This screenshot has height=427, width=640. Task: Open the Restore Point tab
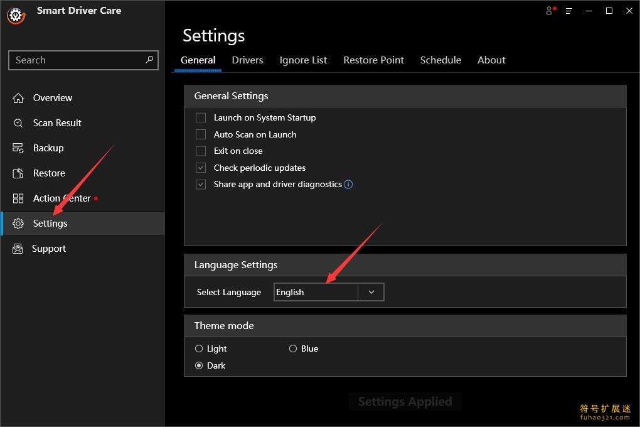point(373,60)
